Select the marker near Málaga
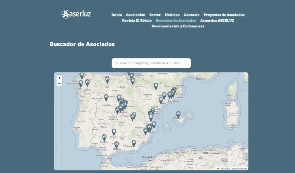 point(116,144)
